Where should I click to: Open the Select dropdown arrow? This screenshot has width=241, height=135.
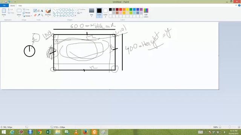pyautogui.click(x=19, y=16)
